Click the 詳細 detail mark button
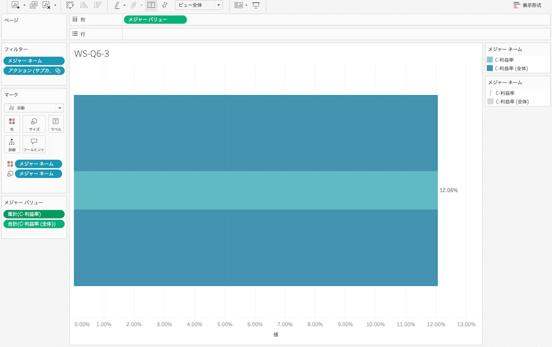 tap(12, 144)
